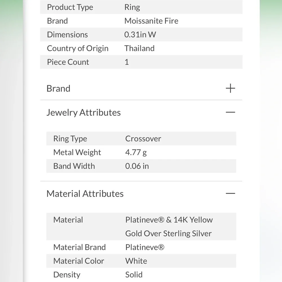Select the Moissanite Fire brand value
The image size is (282, 282).
point(151,21)
